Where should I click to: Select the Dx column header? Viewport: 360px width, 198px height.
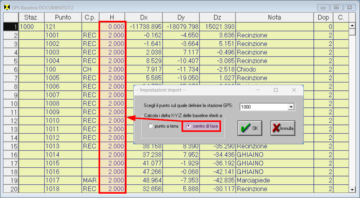point(144,17)
